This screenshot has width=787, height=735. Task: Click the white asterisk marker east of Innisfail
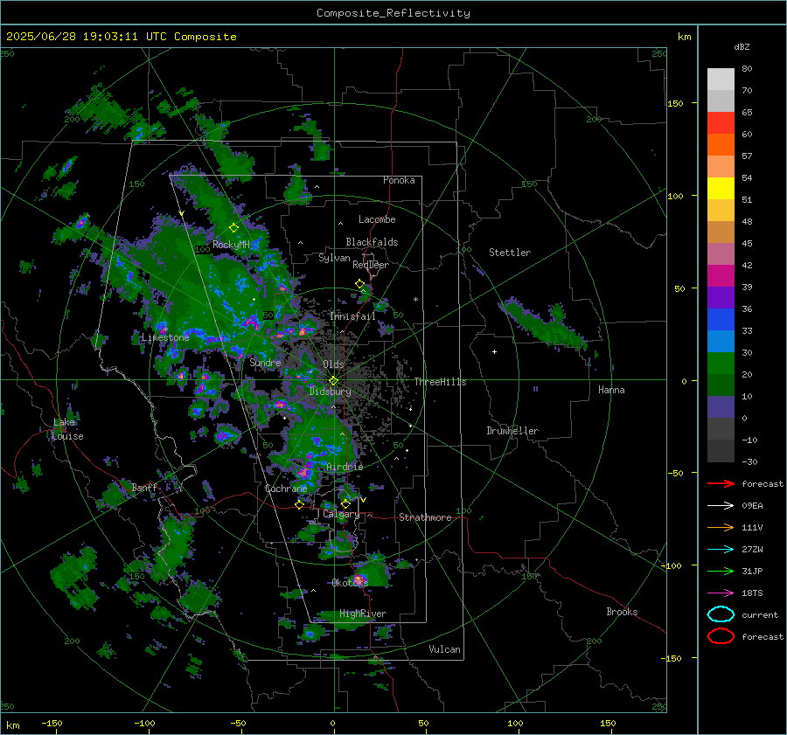coord(415,300)
